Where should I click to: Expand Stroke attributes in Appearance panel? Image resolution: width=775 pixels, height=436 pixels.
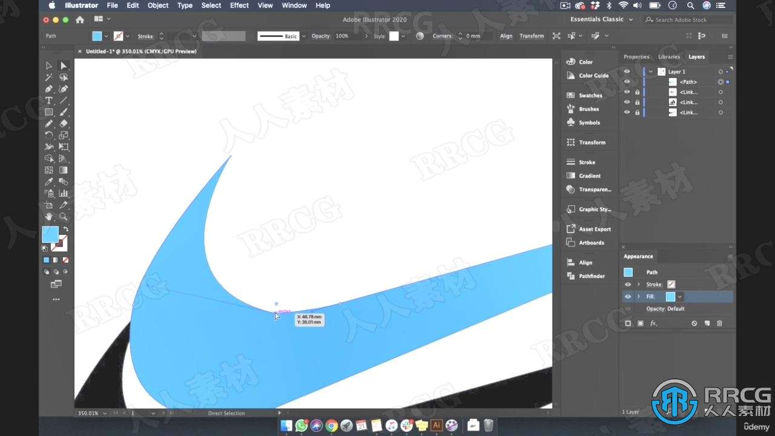click(638, 285)
